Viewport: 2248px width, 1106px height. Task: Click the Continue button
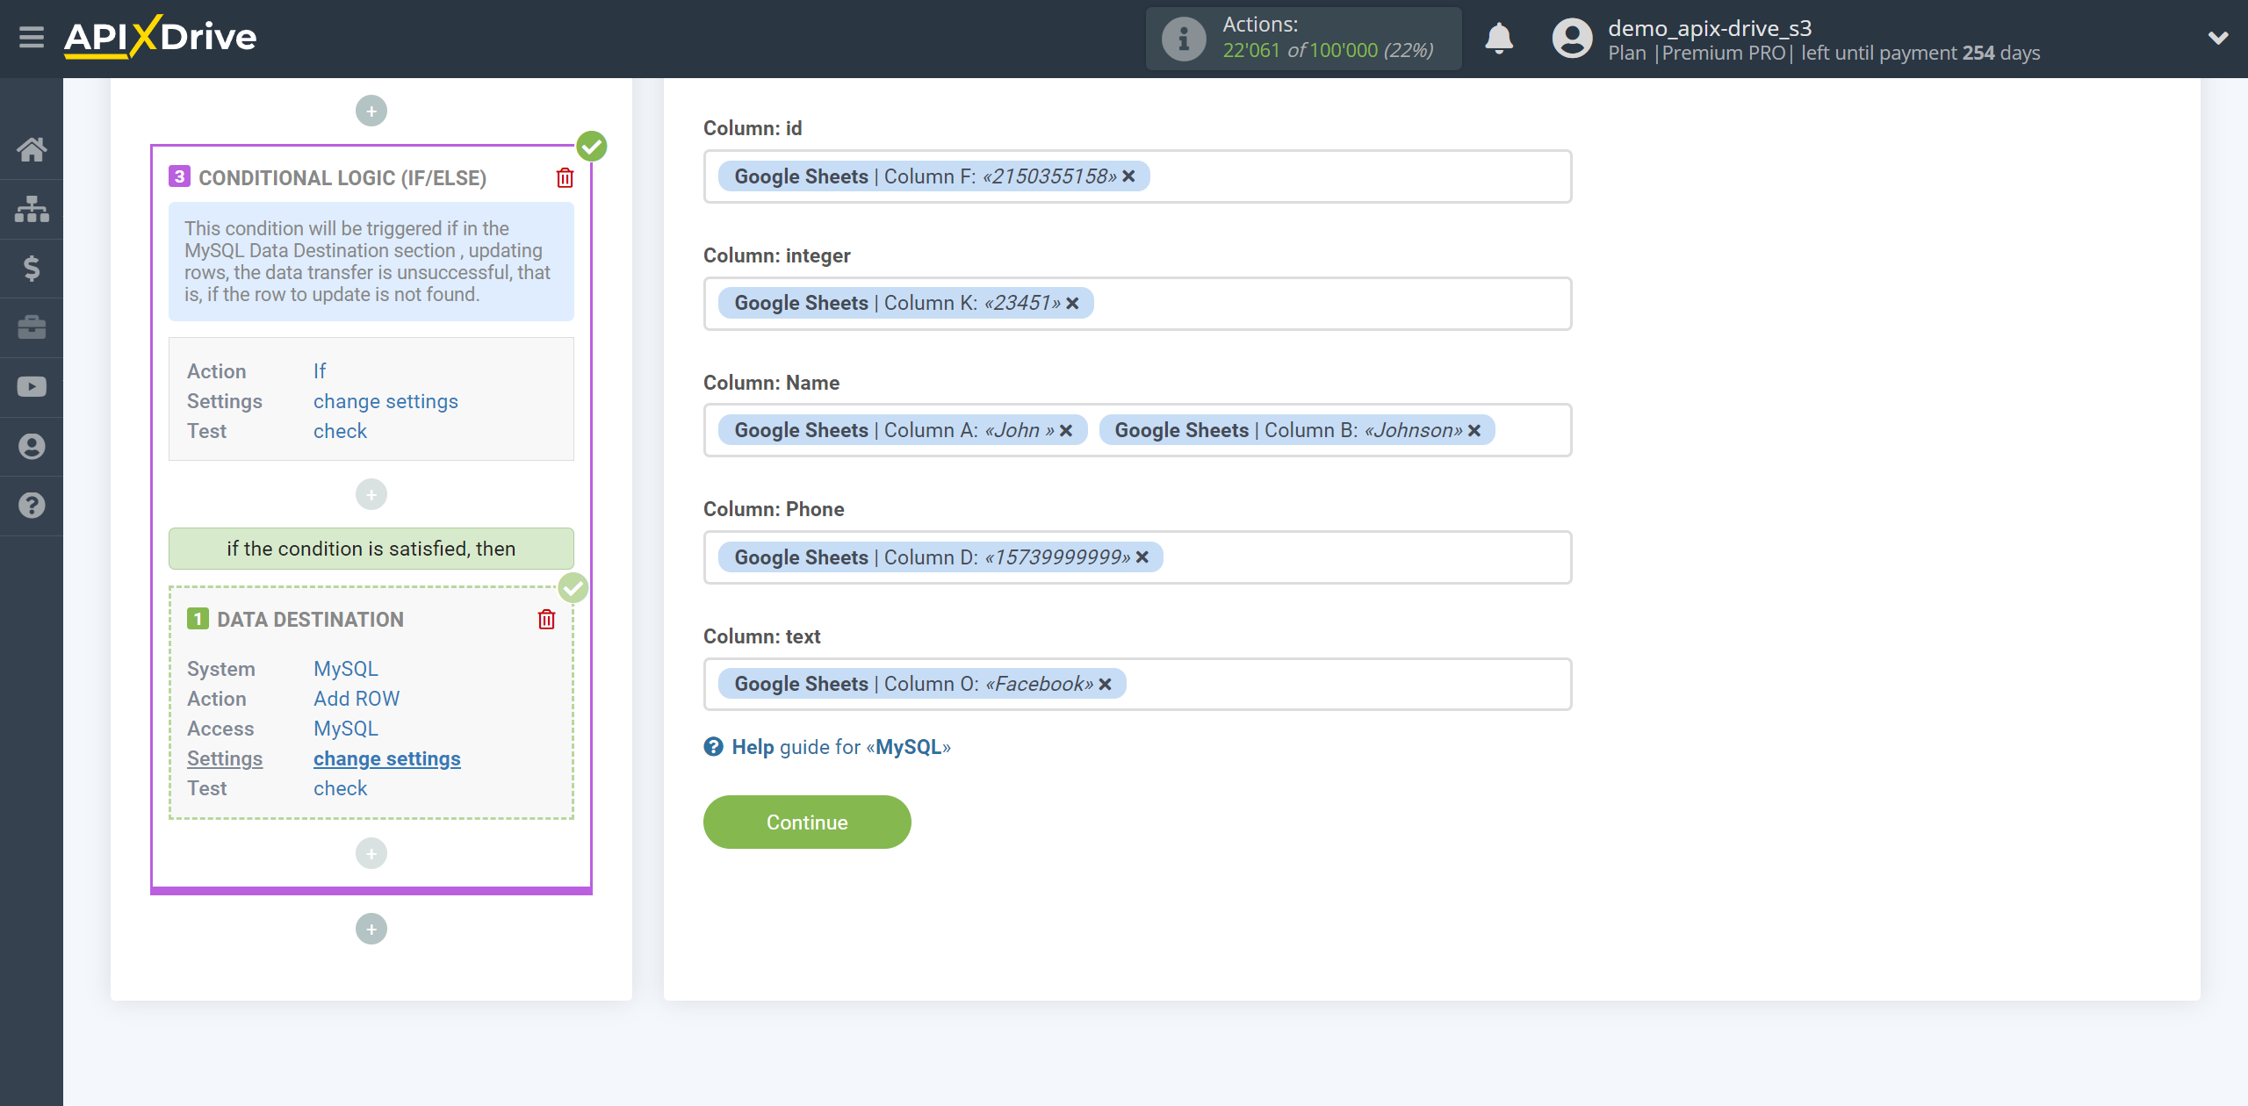click(807, 822)
